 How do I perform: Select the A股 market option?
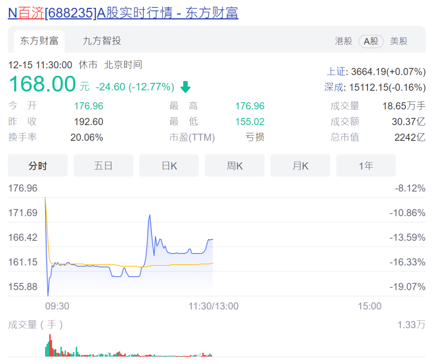click(371, 41)
